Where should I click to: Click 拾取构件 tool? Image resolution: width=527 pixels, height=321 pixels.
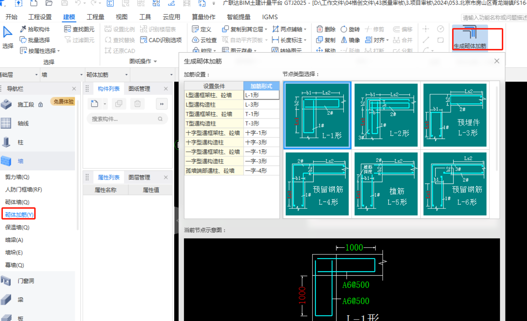coord(35,29)
